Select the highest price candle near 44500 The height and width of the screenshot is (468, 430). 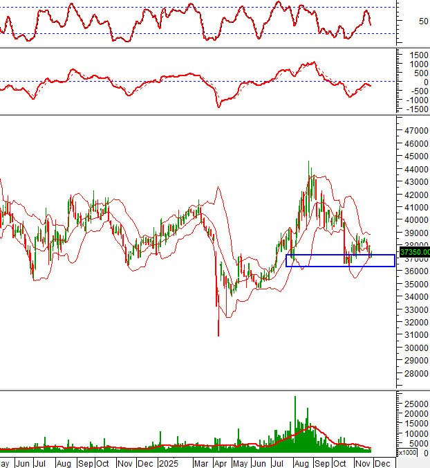click(309, 166)
